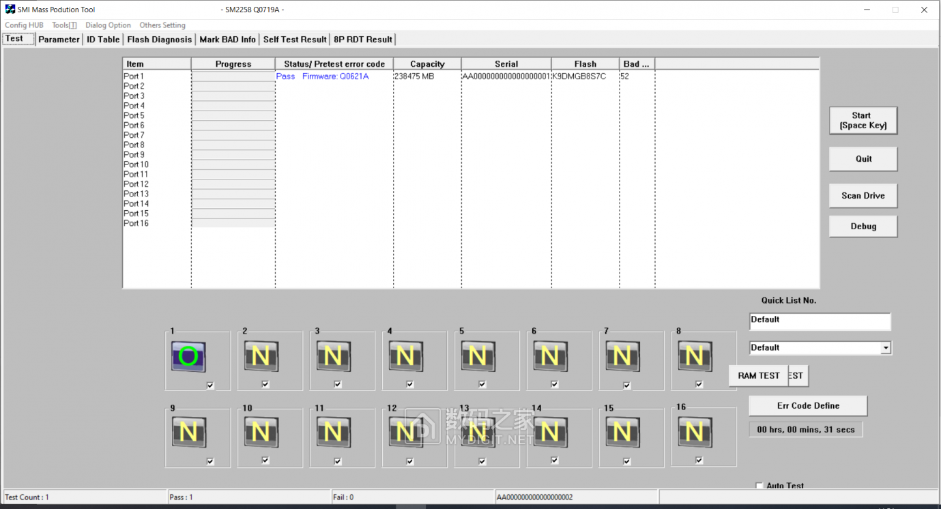Uncheck the port 1 checkbox
Image resolution: width=941 pixels, height=509 pixels.
tap(210, 386)
